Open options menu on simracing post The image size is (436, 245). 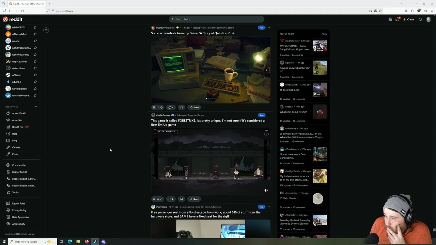point(269,207)
